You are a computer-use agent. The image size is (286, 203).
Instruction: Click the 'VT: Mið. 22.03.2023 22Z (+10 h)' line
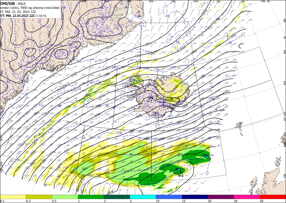23,16
